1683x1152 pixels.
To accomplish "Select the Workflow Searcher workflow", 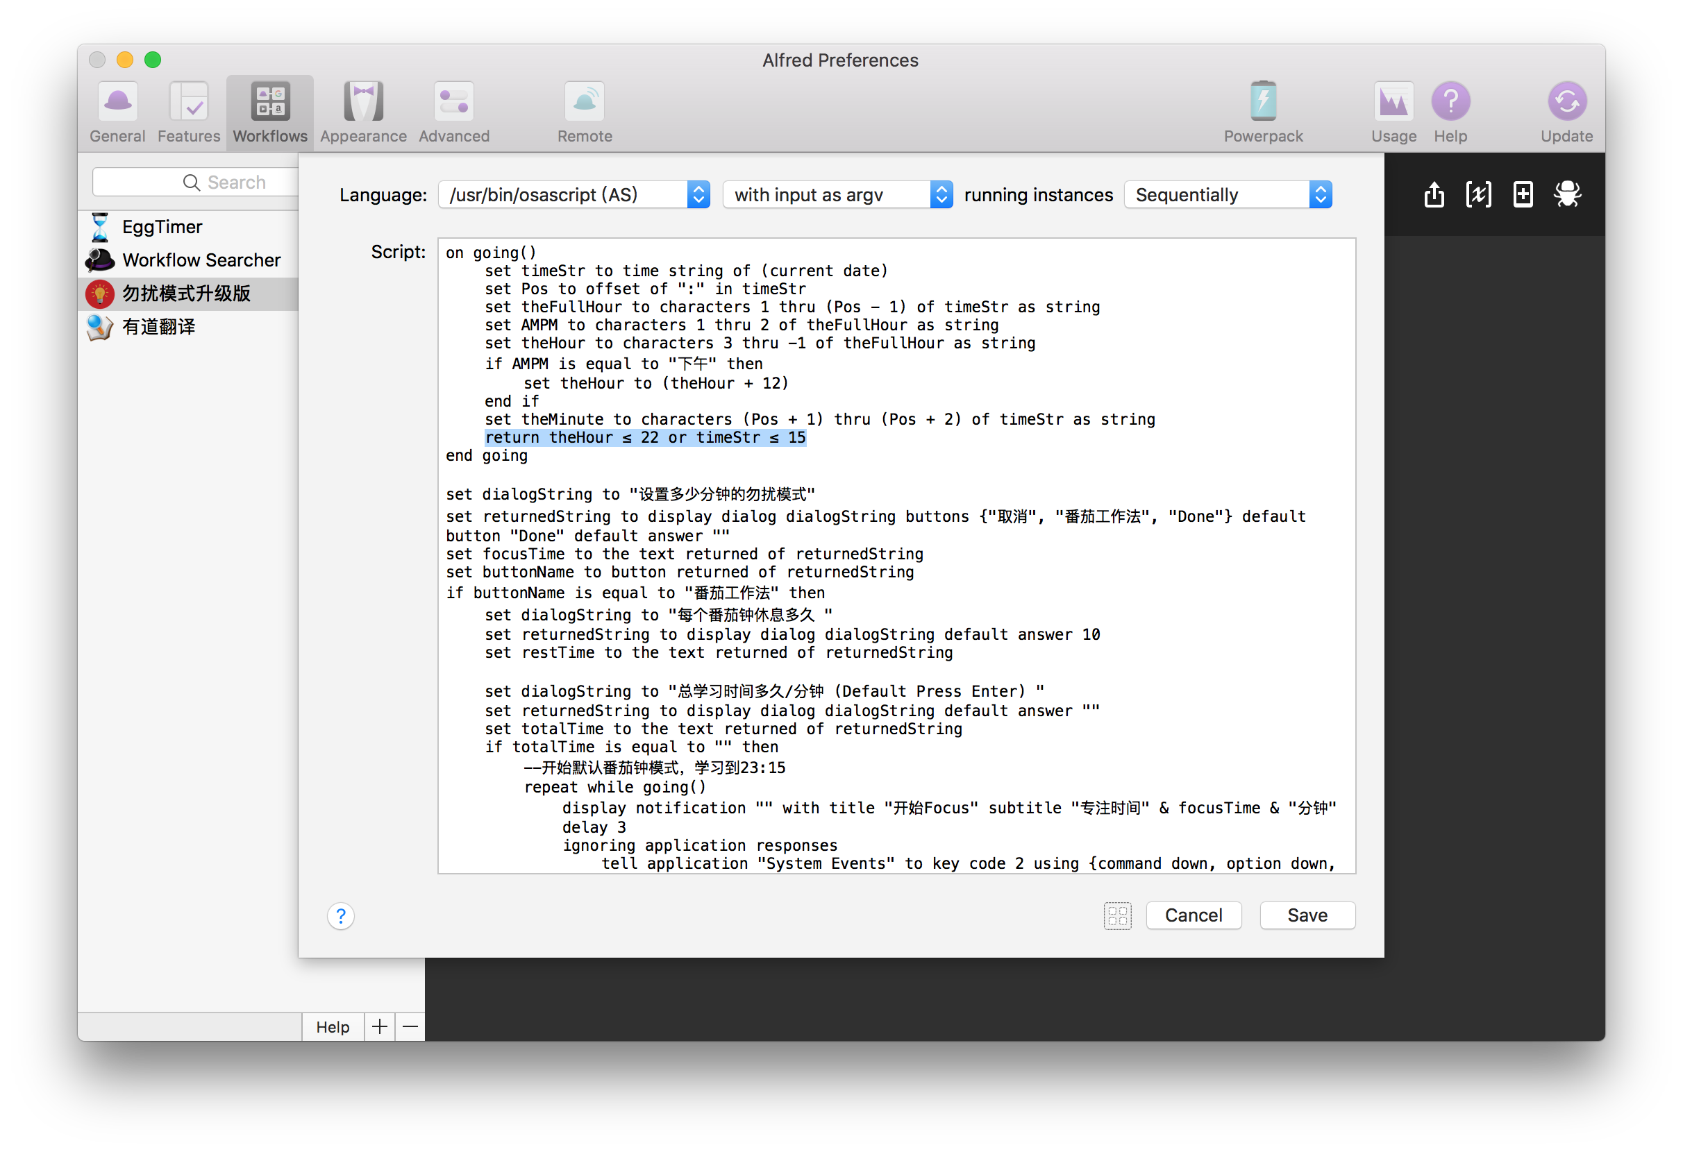I will [201, 260].
